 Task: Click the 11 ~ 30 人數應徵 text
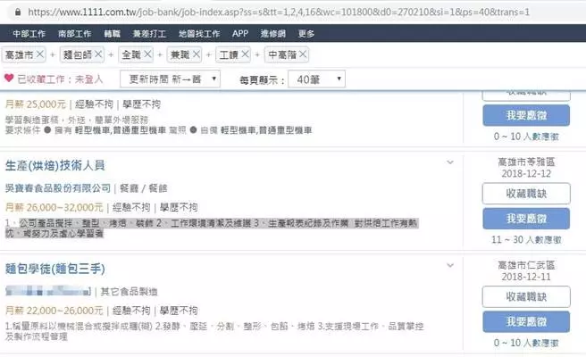[526, 239]
